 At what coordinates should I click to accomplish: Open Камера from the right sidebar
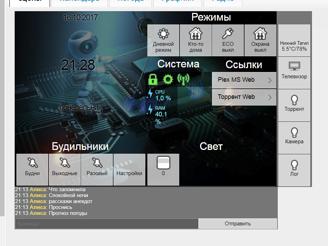(294, 137)
